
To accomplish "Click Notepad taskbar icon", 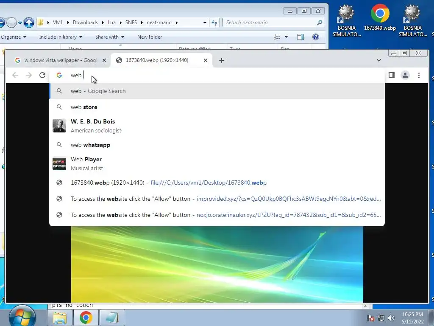I will pyautogui.click(x=112, y=318).
